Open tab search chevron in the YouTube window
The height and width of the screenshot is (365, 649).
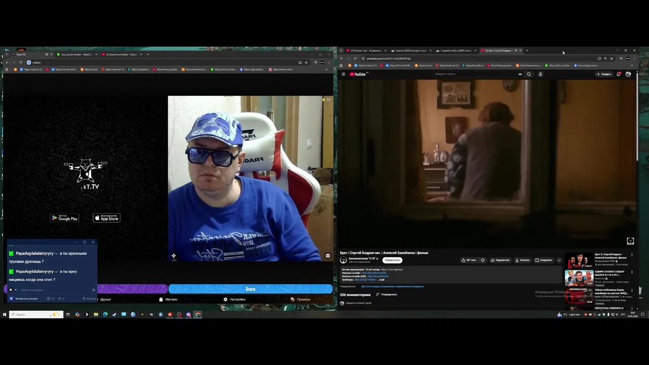click(x=341, y=50)
